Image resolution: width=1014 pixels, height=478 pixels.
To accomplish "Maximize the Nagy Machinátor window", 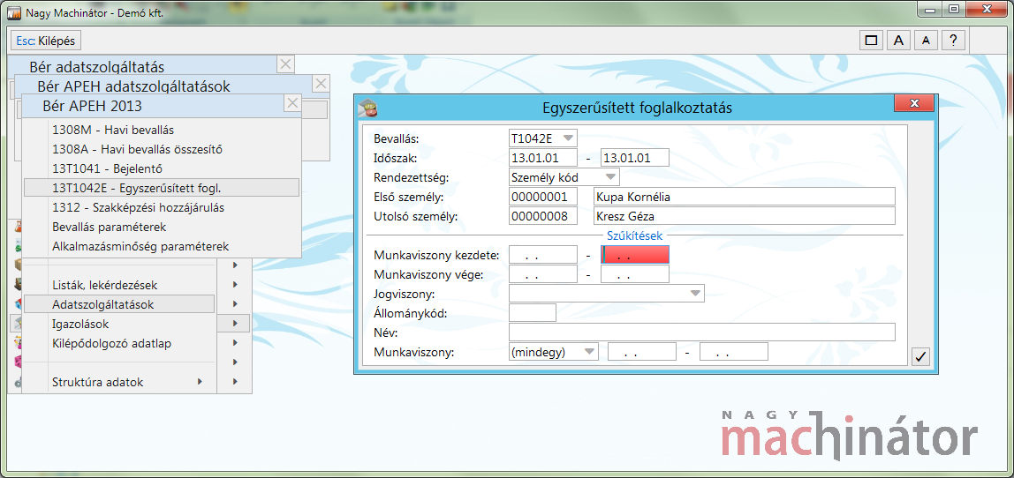I will pyautogui.click(x=953, y=9).
